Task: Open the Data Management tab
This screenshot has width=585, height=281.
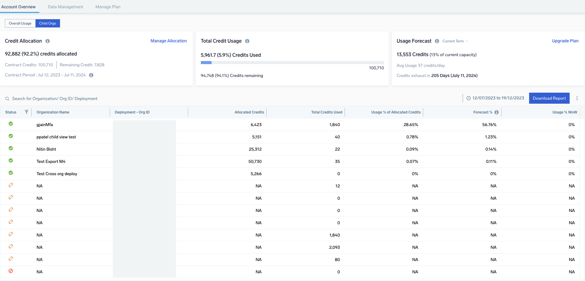Action: (x=65, y=7)
